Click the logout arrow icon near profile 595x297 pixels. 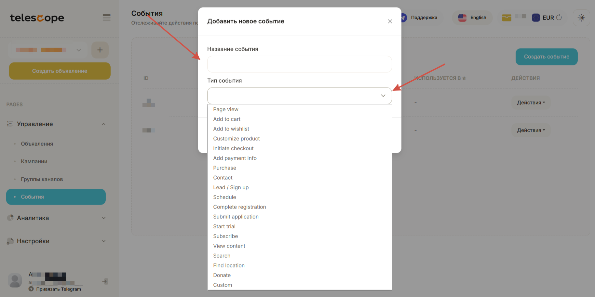pos(105,281)
